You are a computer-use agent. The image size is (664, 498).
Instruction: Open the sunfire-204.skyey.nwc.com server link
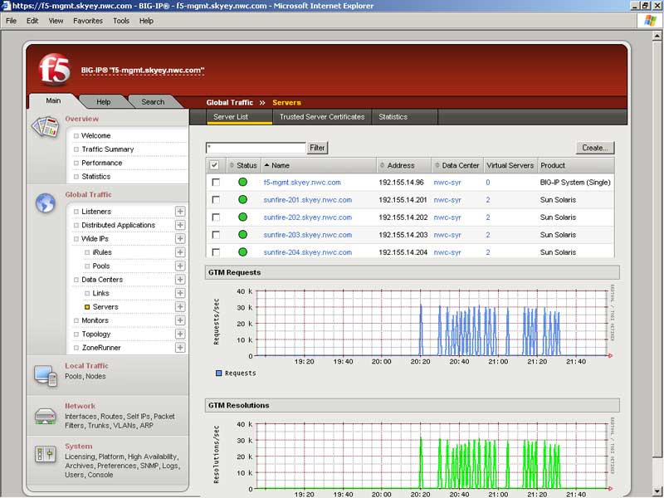(307, 252)
